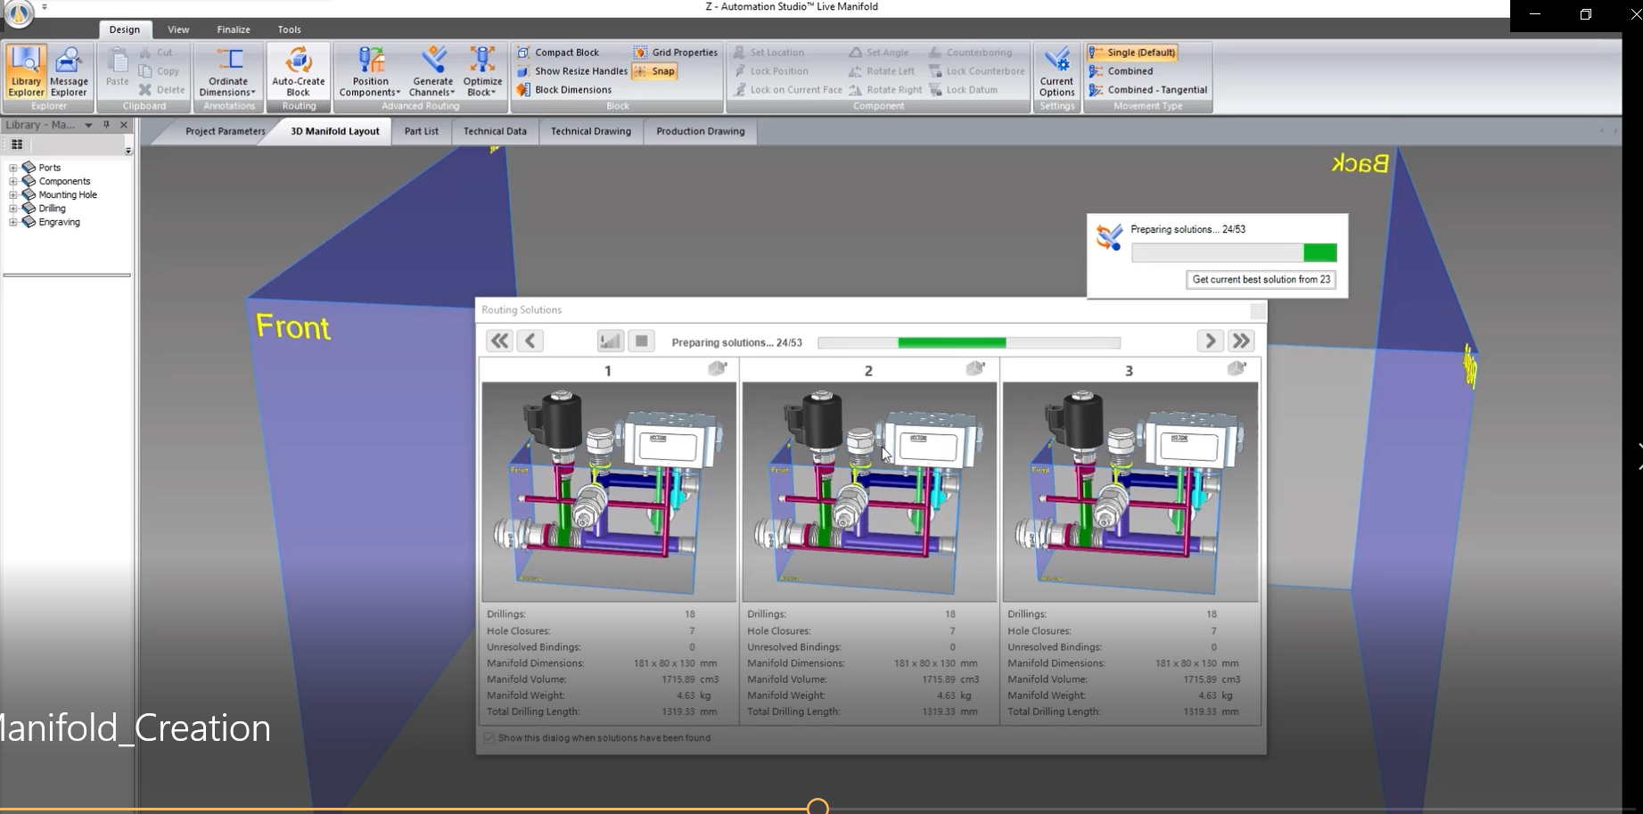The image size is (1643, 814).
Task: Click the Rotate Left command
Action: [882, 71]
